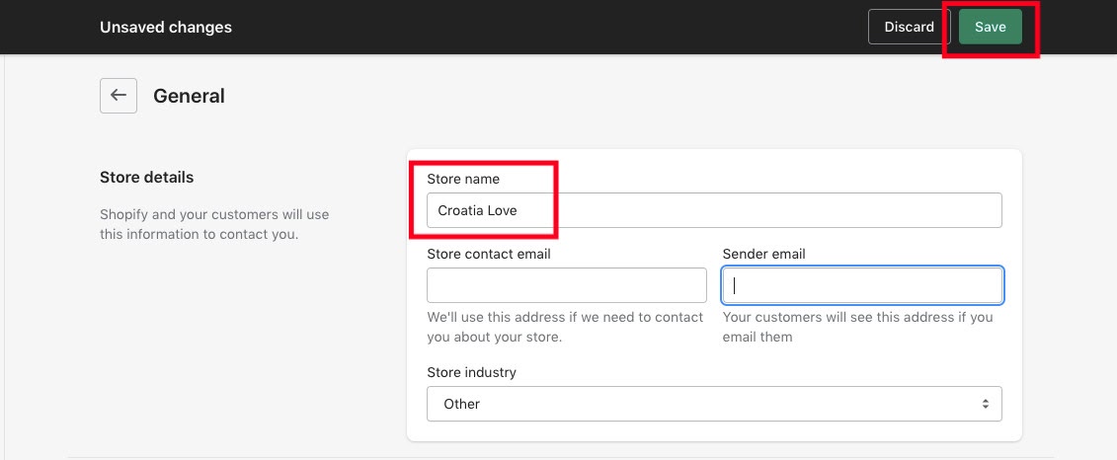Screen dimensions: 1117x460
Task: Click the helper text under Store contact email
Action: (565, 327)
